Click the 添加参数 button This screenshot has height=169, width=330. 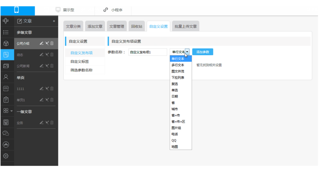click(203, 52)
